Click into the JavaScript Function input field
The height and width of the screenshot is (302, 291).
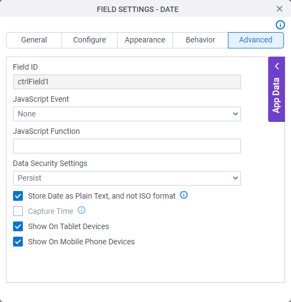[x=127, y=146]
